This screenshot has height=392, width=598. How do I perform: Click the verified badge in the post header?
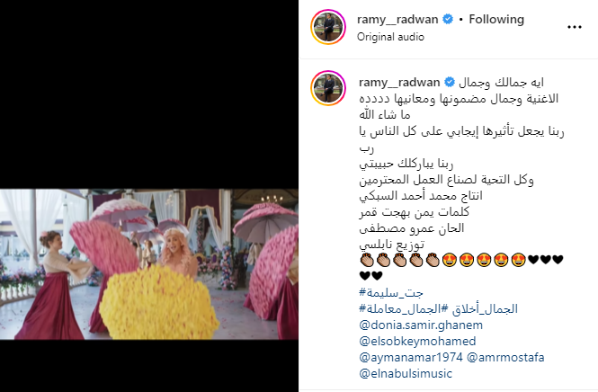point(448,19)
